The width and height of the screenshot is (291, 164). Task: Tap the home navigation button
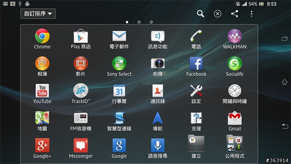(x=285, y=82)
